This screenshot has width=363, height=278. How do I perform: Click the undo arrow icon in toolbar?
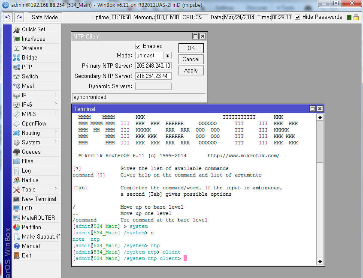click(8, 17)
